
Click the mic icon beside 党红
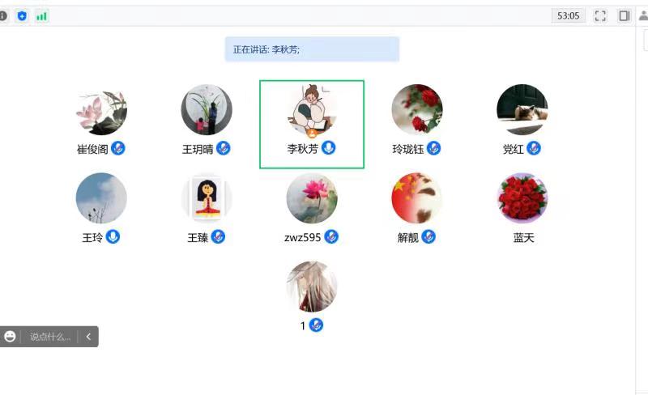(534, 148)
